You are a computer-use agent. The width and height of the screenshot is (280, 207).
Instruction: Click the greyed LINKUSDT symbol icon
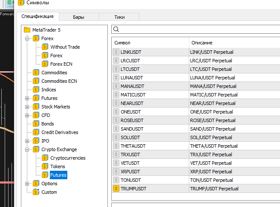[x=116, y=52]
